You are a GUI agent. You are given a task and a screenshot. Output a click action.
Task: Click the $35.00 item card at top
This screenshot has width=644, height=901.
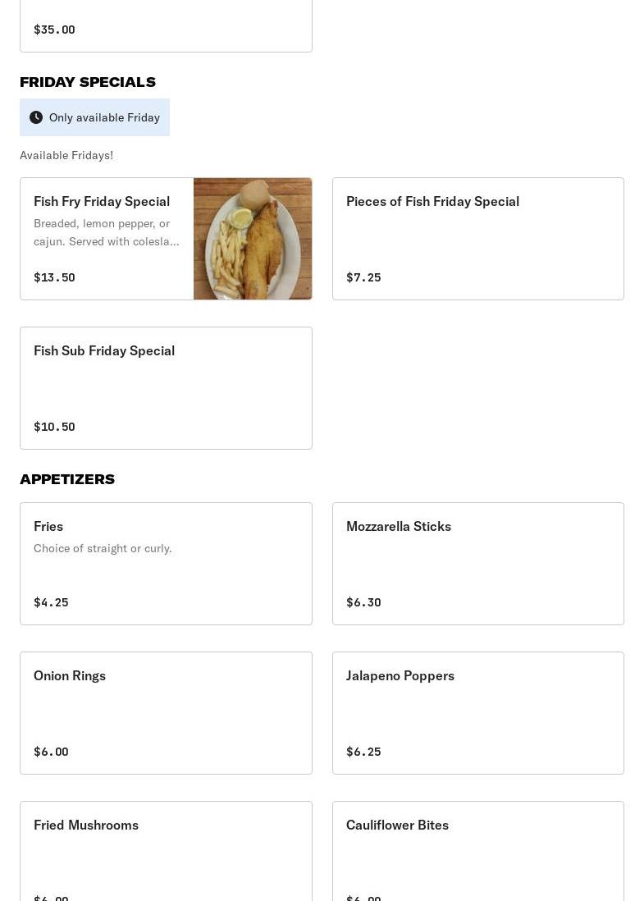click(x=166, y=26)
